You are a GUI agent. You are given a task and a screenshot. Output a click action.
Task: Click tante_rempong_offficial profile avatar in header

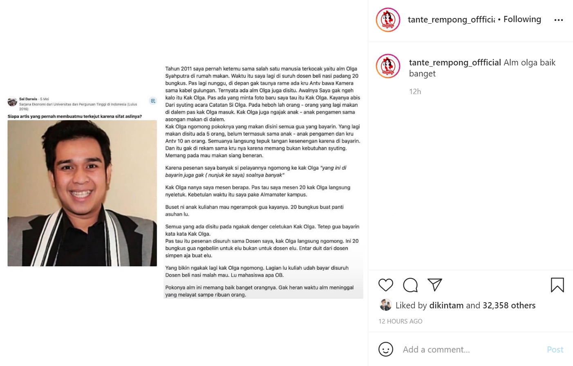(387, 19)
